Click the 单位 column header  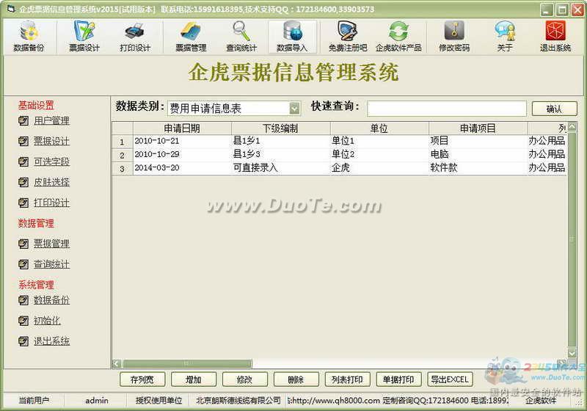click(379, 128)
